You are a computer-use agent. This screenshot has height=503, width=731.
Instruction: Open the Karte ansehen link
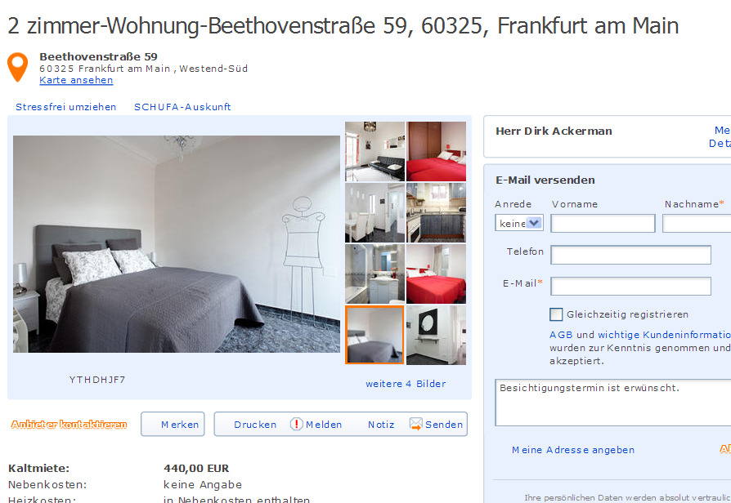coord(76,80)
